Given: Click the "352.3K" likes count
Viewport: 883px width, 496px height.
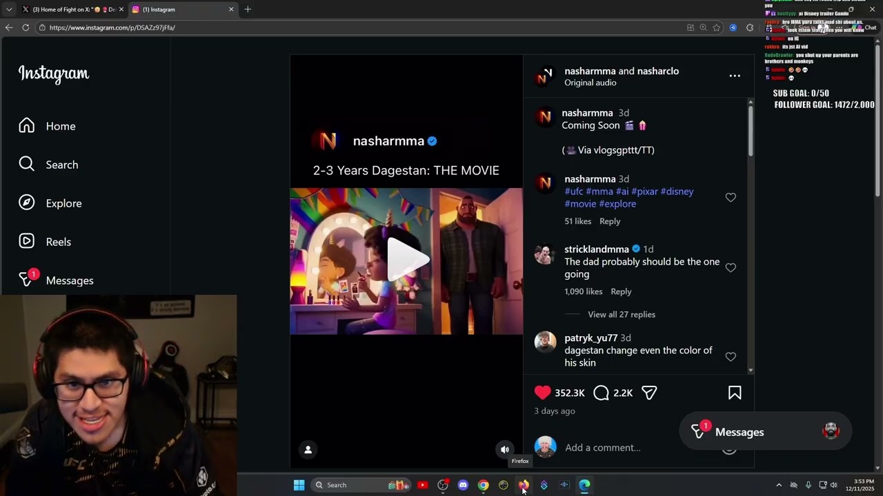Looking at the screenshot, I should (570, 393).
